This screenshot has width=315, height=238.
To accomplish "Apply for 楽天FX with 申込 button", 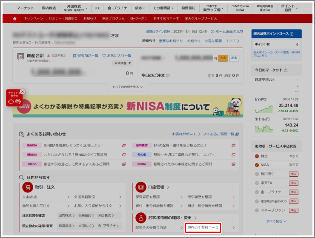I will pyautogui.click(x=294, y=183).
